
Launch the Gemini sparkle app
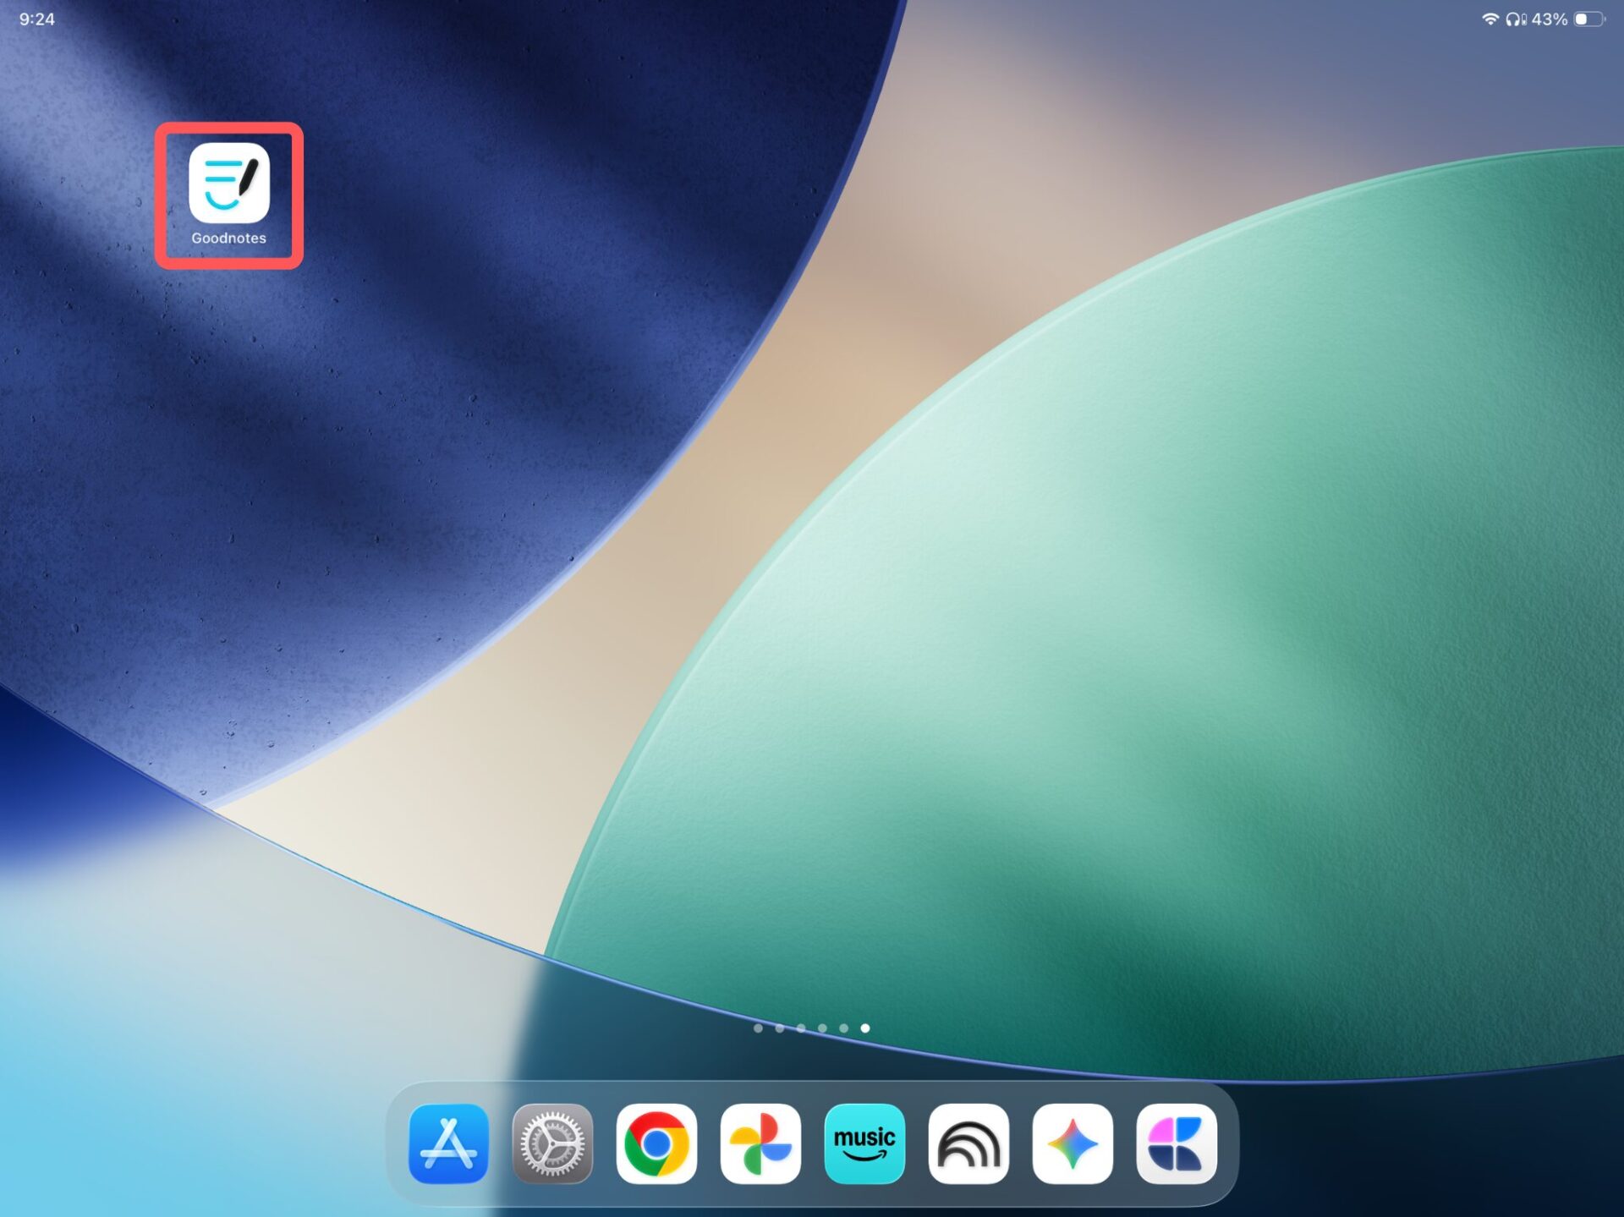click(1073, 1143)
